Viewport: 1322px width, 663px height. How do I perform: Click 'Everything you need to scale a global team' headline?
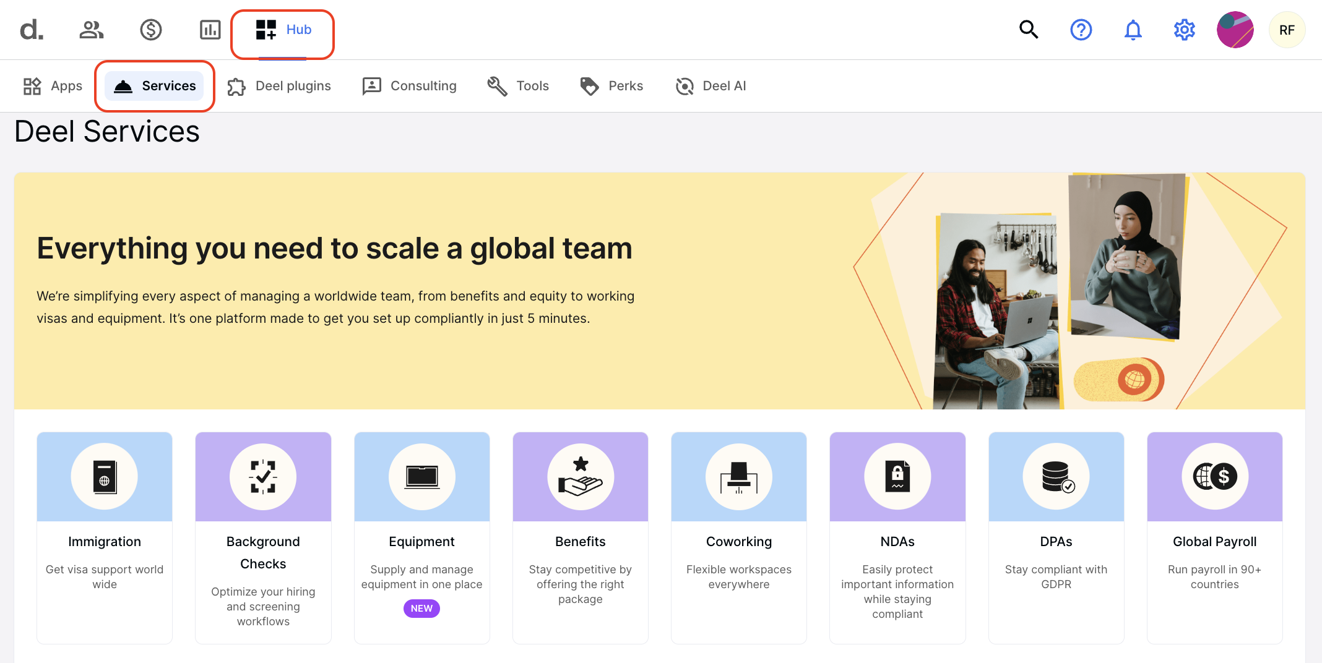tap(335, 249)
